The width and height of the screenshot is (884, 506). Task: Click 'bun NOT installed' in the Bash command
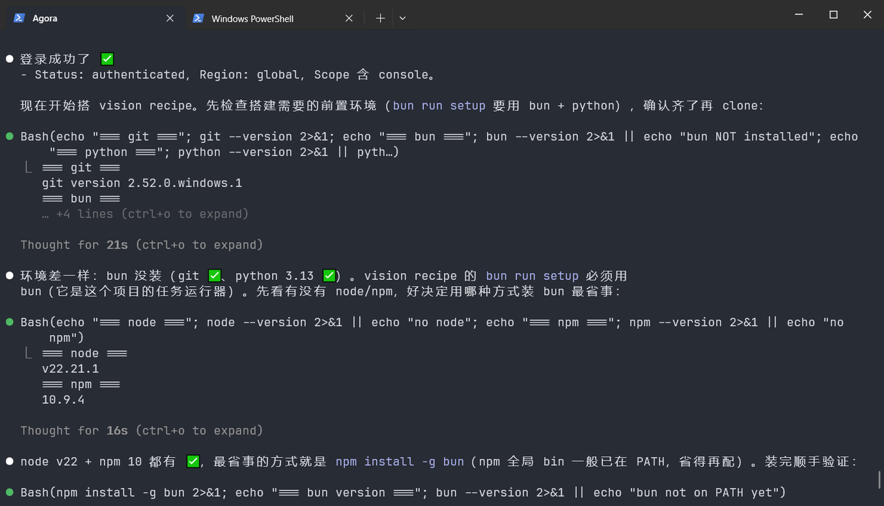(744, 136)
